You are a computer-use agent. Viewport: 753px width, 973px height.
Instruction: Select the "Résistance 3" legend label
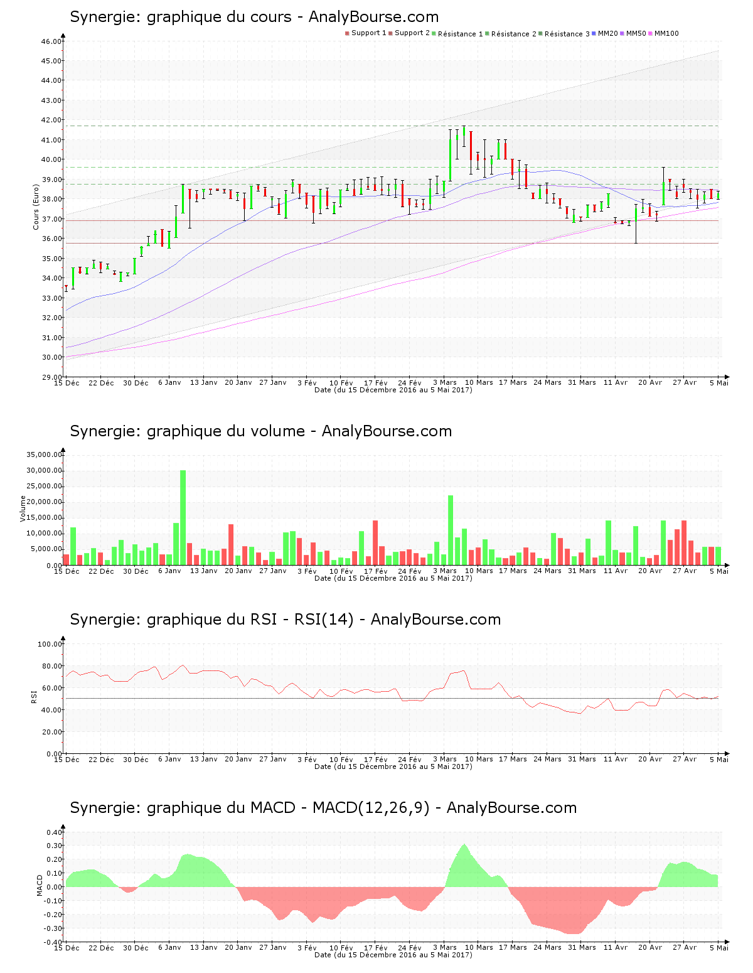tap(567, 34)
